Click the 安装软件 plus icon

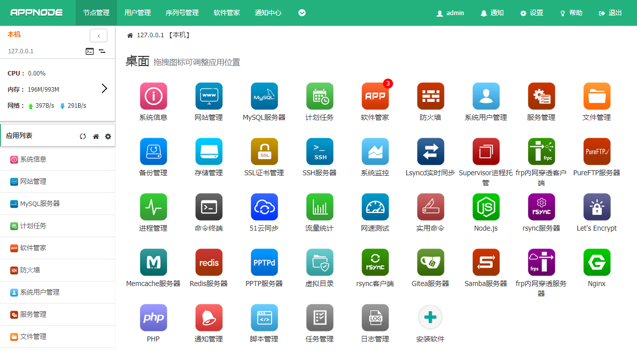point(430,318)
